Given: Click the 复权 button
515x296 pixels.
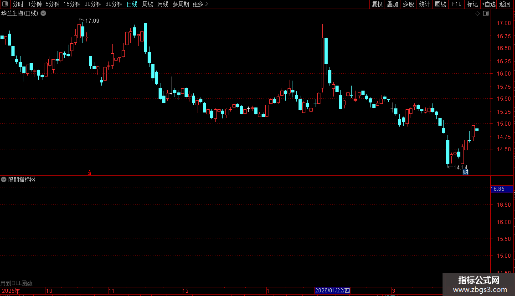Looking at the screenshot, I should pyautogui.click(x=377, y=4).
